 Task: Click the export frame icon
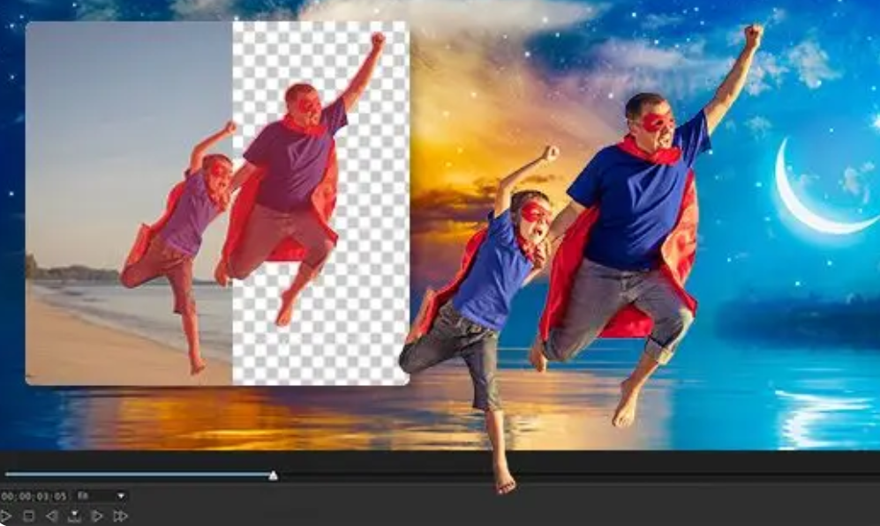click(x=74, y=515)
